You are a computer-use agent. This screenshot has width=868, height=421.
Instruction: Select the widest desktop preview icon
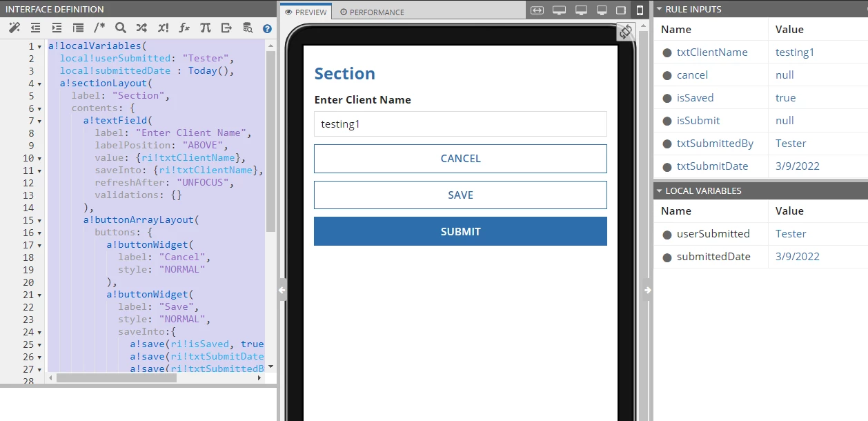click(x=559, y=10)
